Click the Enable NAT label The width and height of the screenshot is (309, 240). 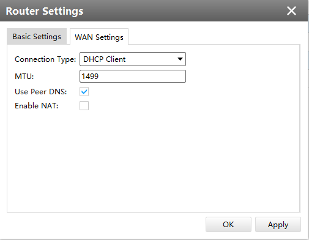pyautogui.click(x=37, y=106)
